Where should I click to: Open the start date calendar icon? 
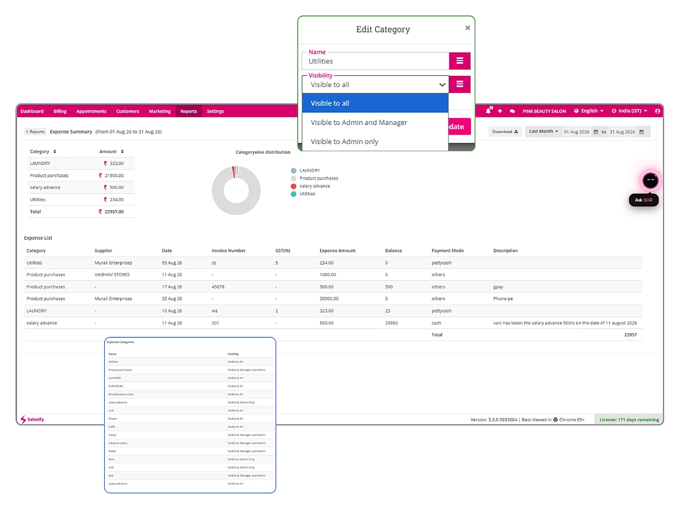596,132
